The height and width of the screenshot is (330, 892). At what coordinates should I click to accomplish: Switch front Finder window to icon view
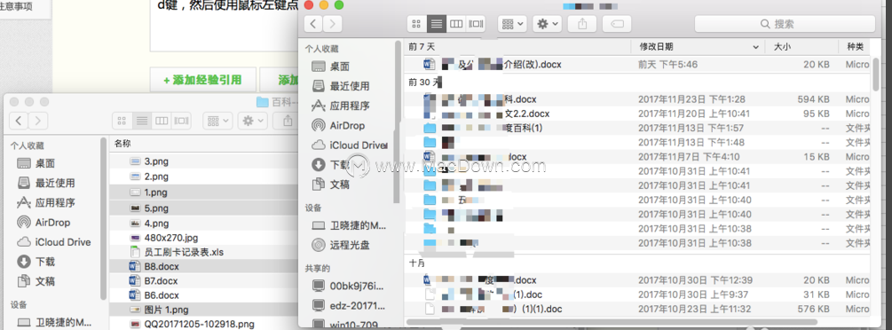(x=416, y=23)
